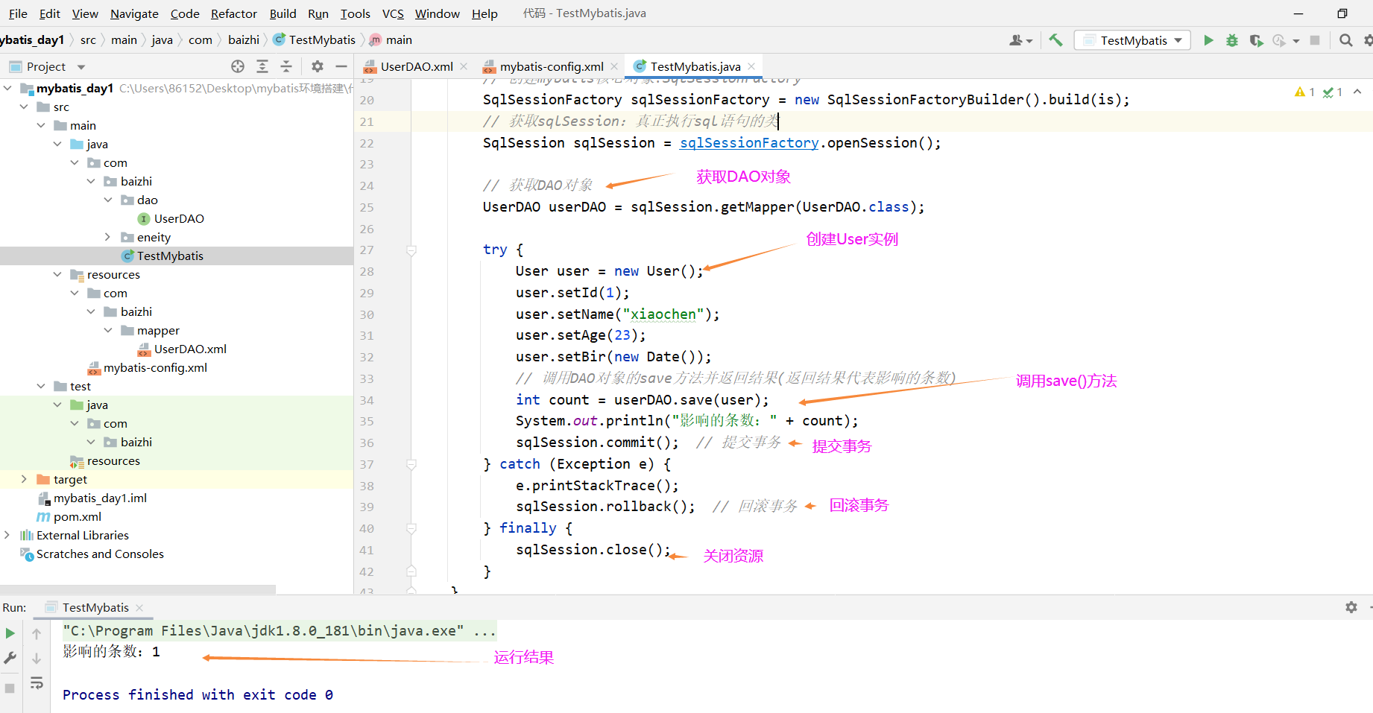The width and height of the screenshot is (1373, 713).
Task: Expand External Libraries node
Action: click(x=7, y=535)
